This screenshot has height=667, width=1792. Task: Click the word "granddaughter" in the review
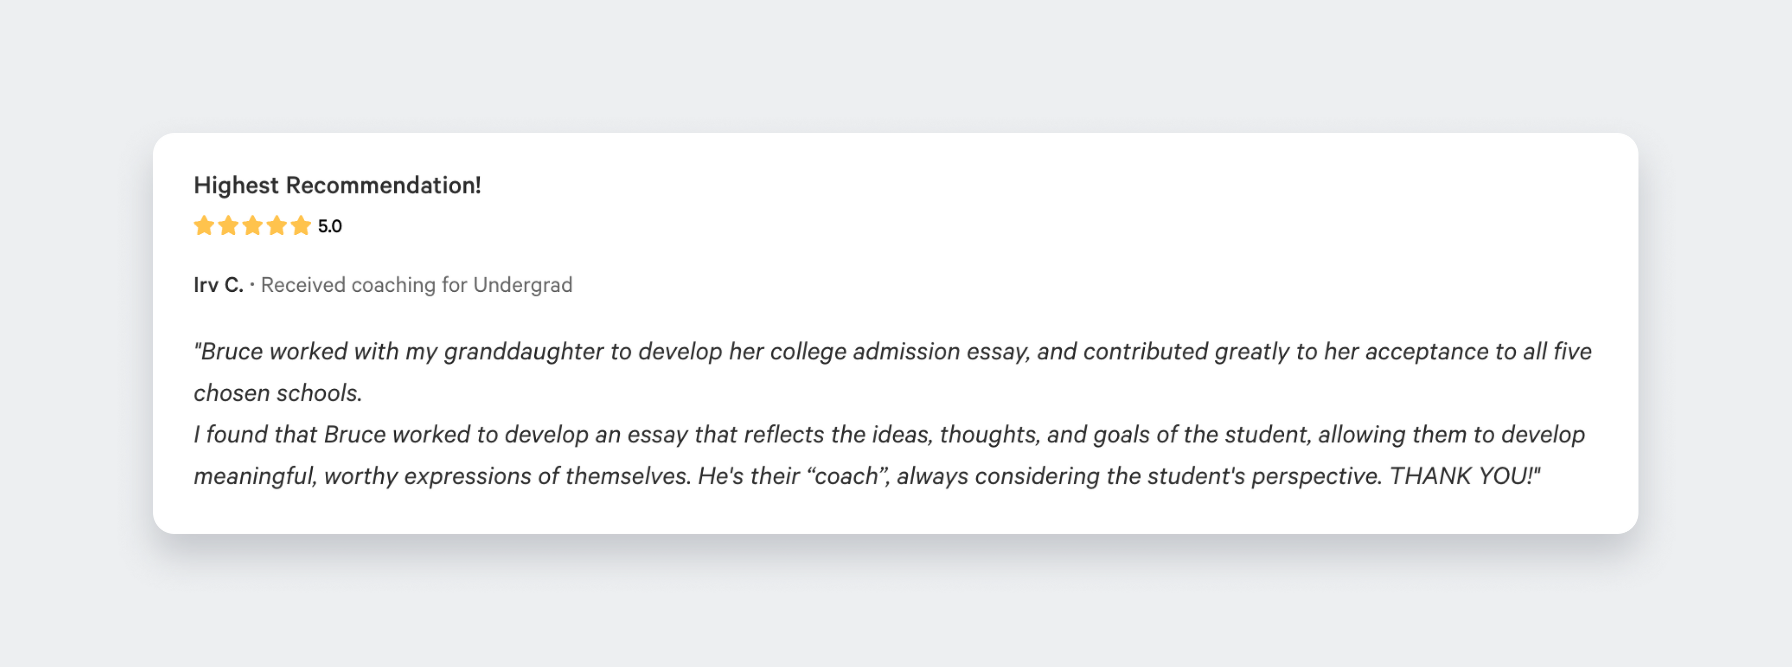(x=523, y=352)
